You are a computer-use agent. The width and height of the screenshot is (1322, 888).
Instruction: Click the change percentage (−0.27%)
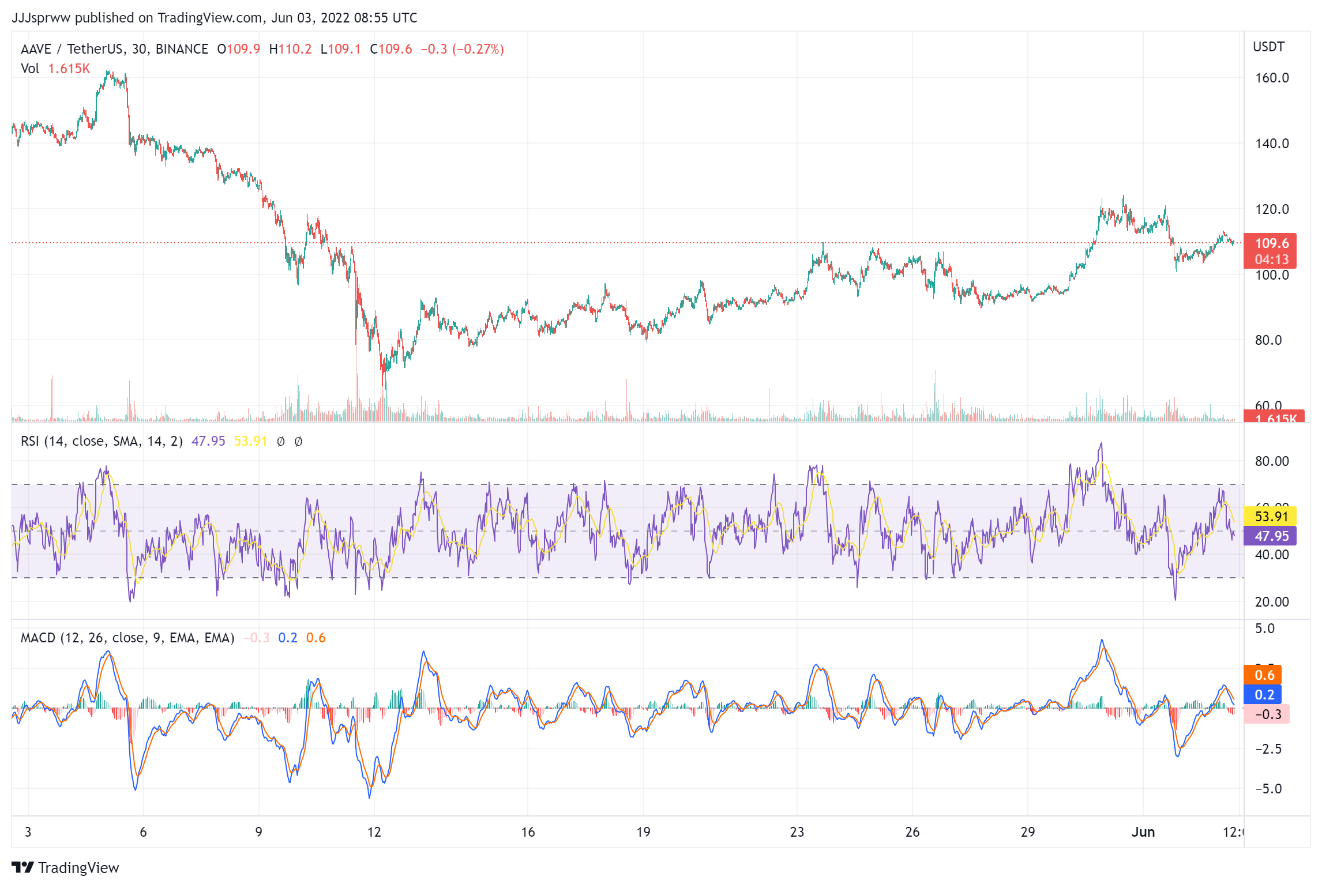tap(478, 49)
